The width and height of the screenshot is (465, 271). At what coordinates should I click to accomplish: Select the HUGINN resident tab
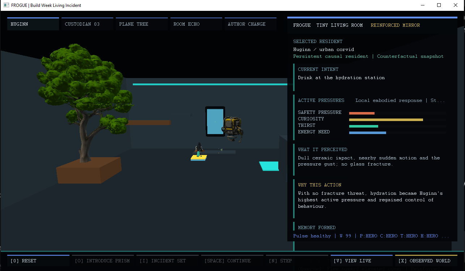[x=33, y=24]
